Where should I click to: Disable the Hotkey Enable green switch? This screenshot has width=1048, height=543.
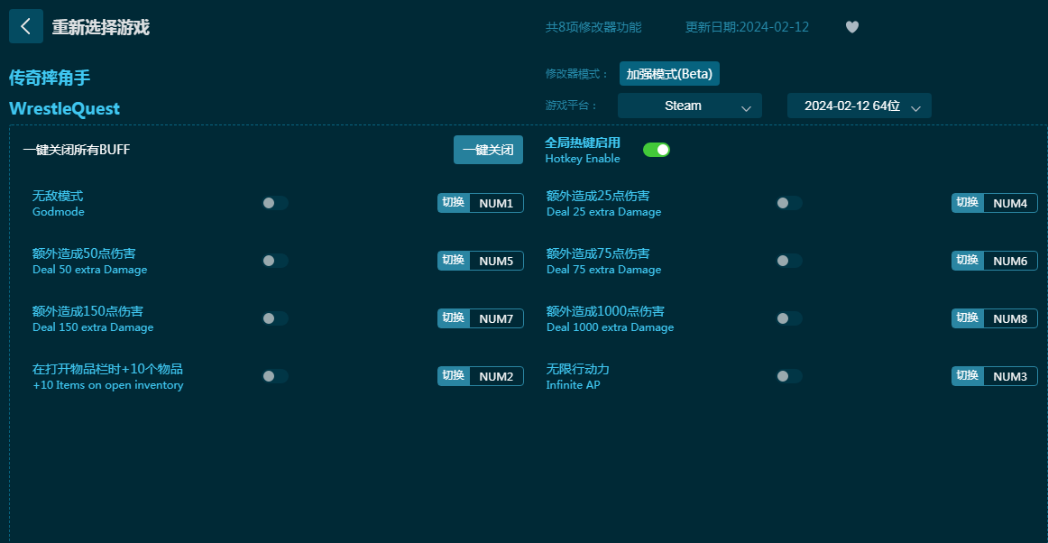[x=657, y=150]
